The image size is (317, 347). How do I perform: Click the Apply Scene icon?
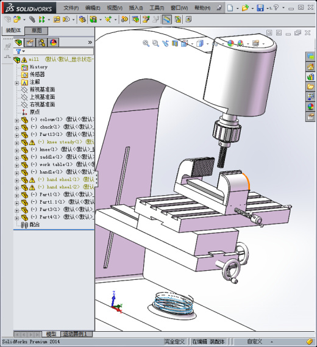click(x=240, y=43)
